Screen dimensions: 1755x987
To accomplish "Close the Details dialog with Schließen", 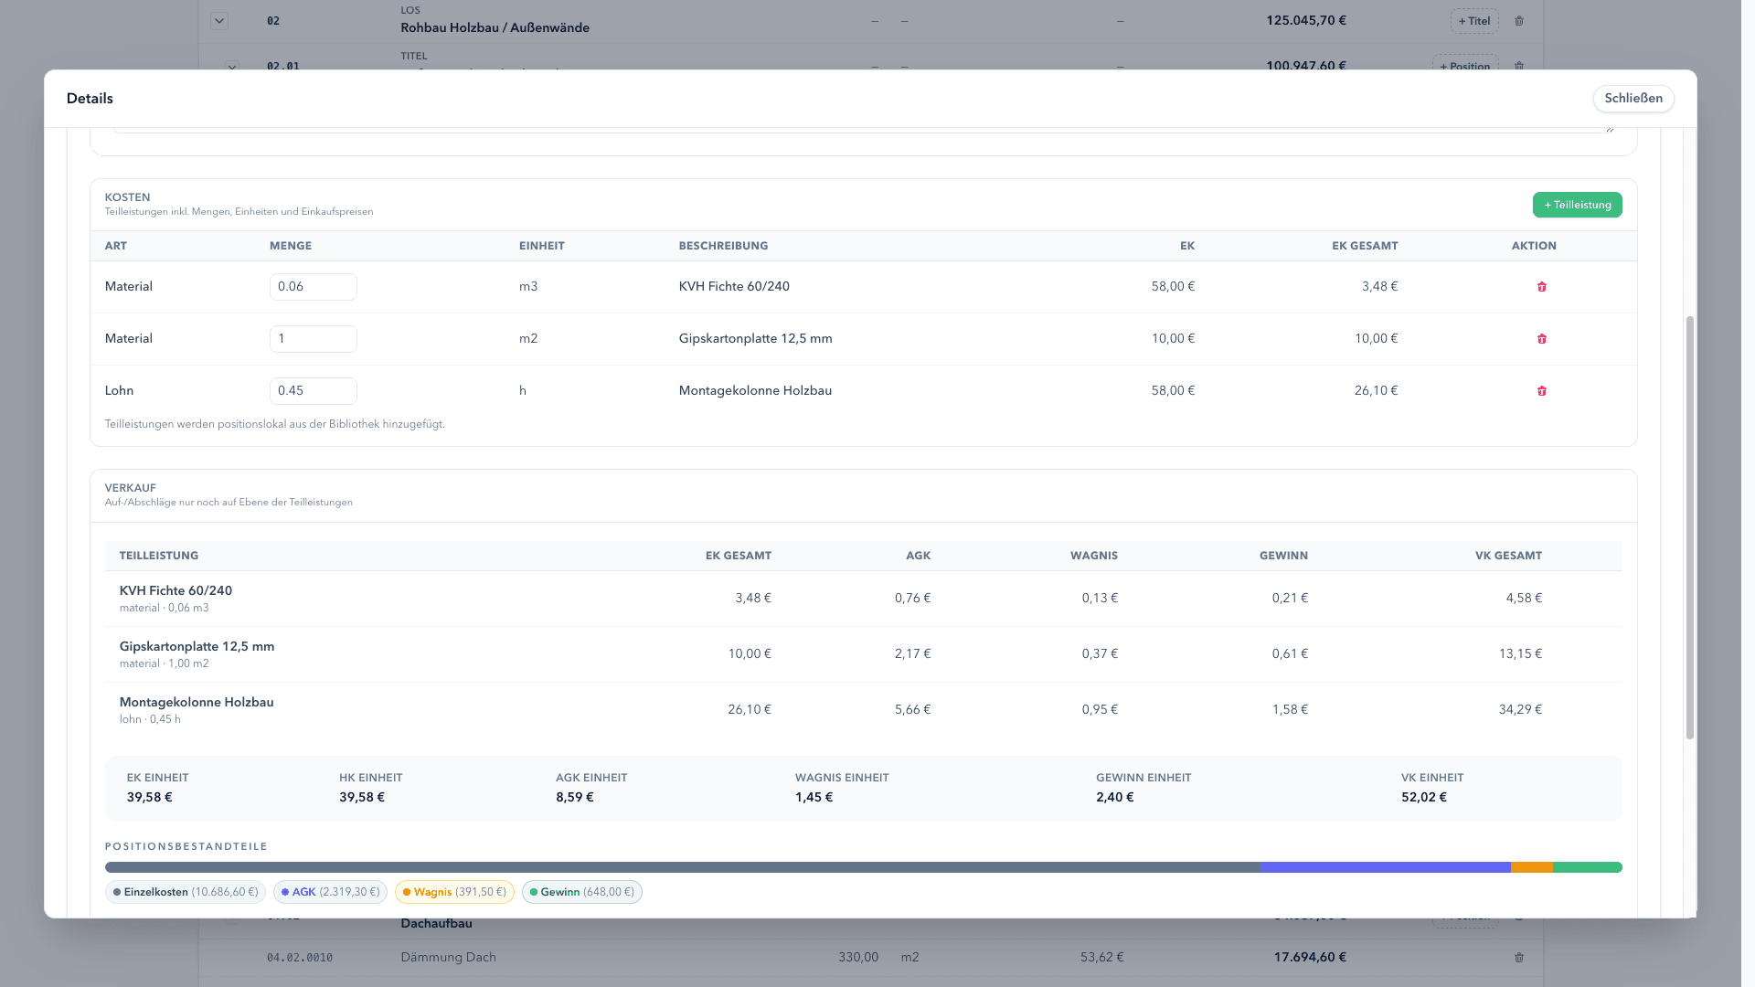I will [x=1633, y=99].
